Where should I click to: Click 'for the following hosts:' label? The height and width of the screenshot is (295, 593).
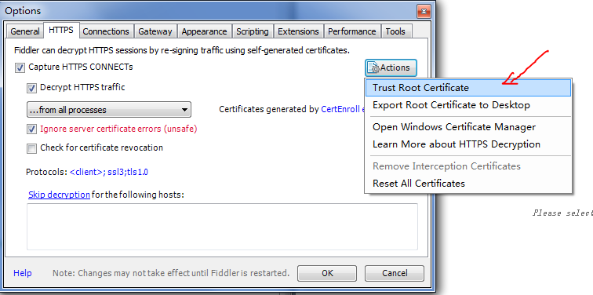point(138,195)
